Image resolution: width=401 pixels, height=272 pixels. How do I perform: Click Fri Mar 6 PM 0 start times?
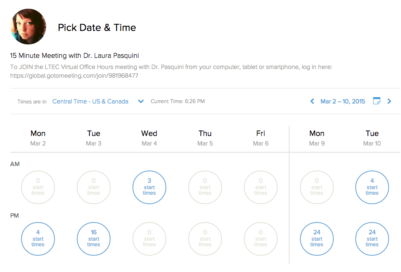pos(261,239)
